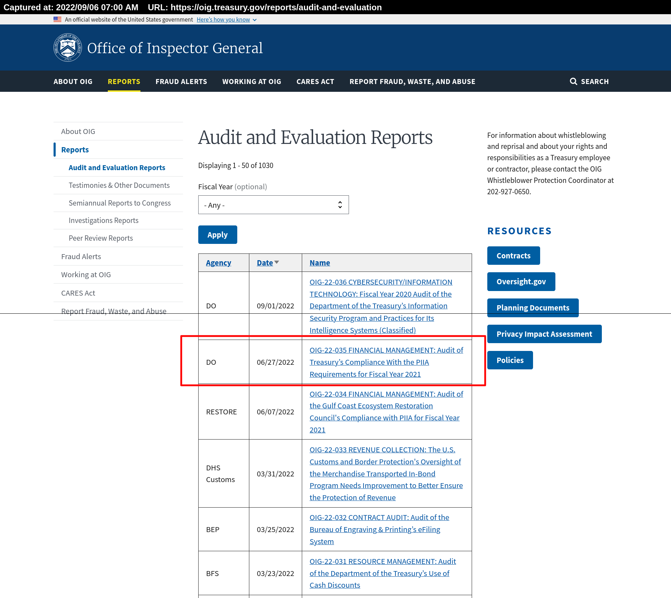This screenshot has width=671, height=598.
Task: Open the Planning Documents button
Action: tap(533, 308)
